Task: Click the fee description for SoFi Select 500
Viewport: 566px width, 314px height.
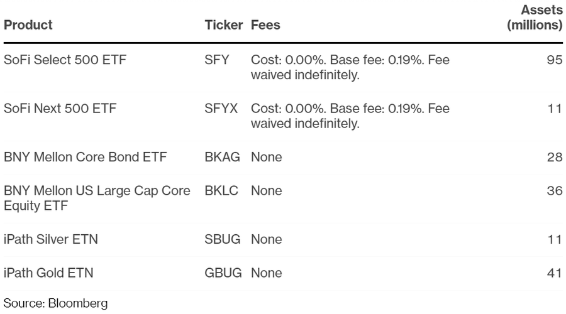Action: coord(350,68)
